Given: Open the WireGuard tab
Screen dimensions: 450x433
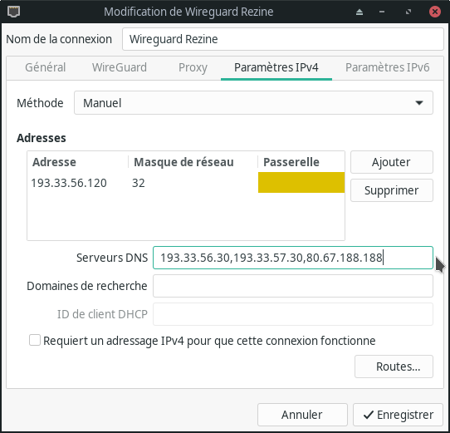Looking at the screenshot, I should point(120,67).
